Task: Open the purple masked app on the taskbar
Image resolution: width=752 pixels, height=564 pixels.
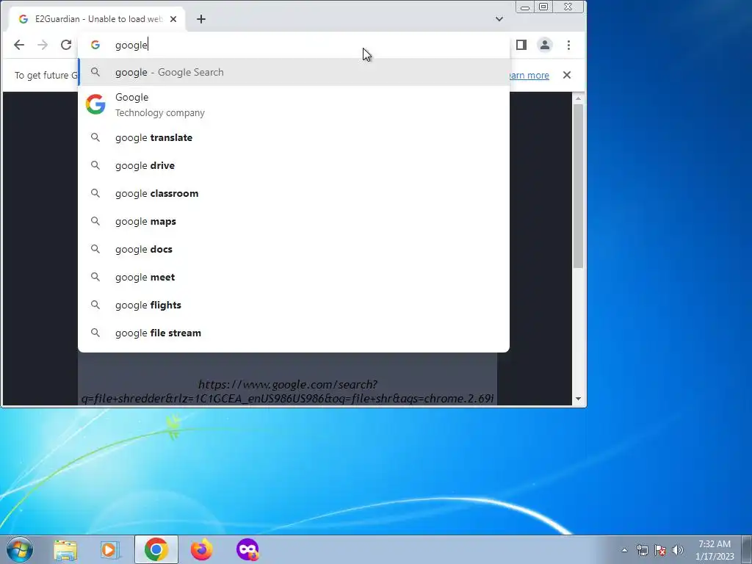Action: click(247, 549)
